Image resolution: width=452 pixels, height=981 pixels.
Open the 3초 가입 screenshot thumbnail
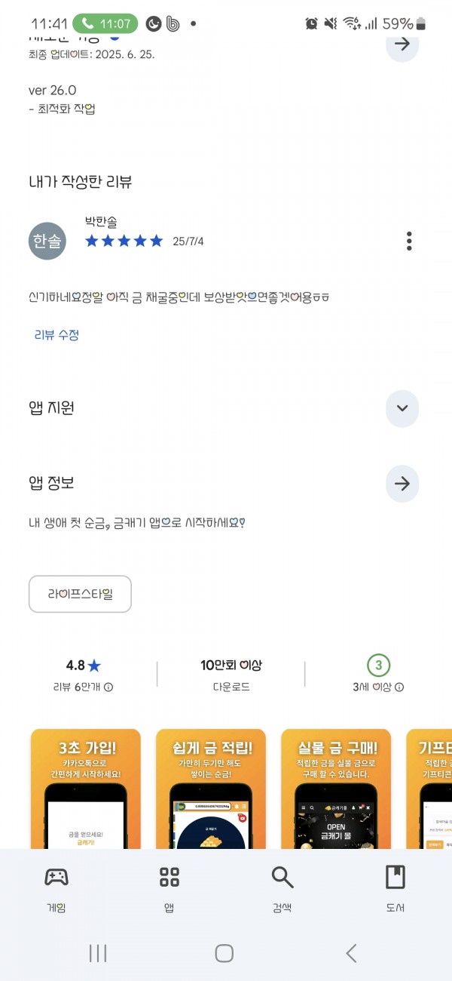coord(86,789)
